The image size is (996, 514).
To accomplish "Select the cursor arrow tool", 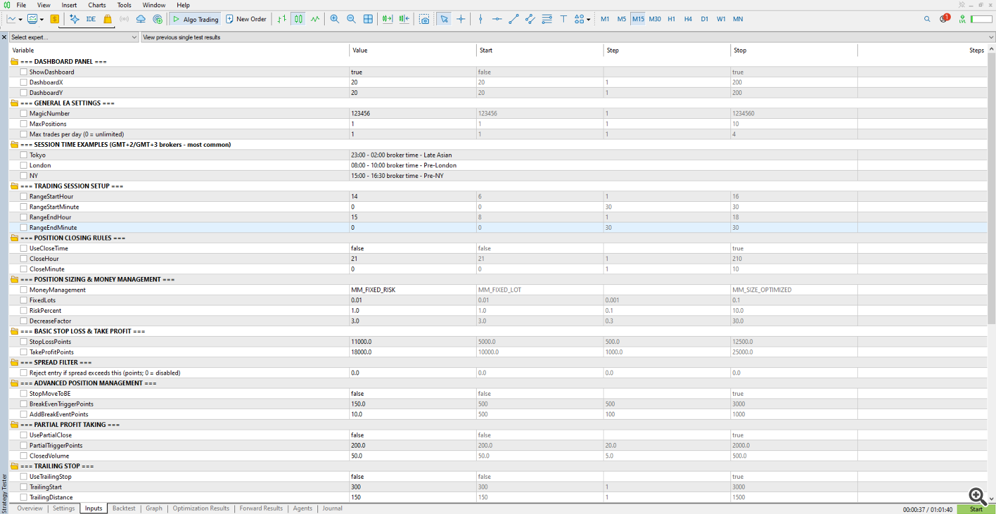I will click(x=444, y=19).
